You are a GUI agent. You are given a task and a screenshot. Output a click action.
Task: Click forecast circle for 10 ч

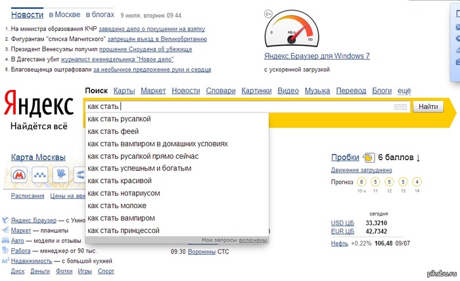click(x=361, y=182)
